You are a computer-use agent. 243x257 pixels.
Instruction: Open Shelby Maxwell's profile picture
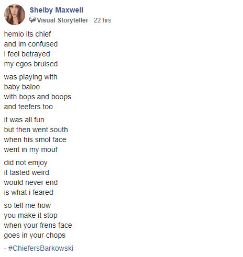[15, 15]
